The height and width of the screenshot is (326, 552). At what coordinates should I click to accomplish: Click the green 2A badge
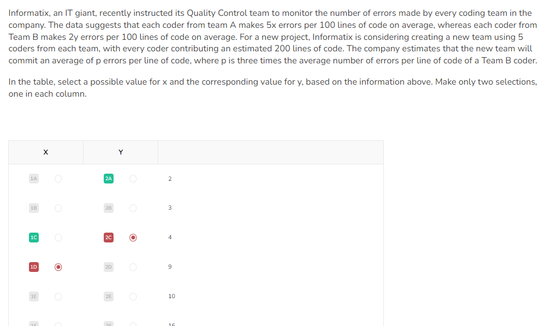(x=109, y=179)
